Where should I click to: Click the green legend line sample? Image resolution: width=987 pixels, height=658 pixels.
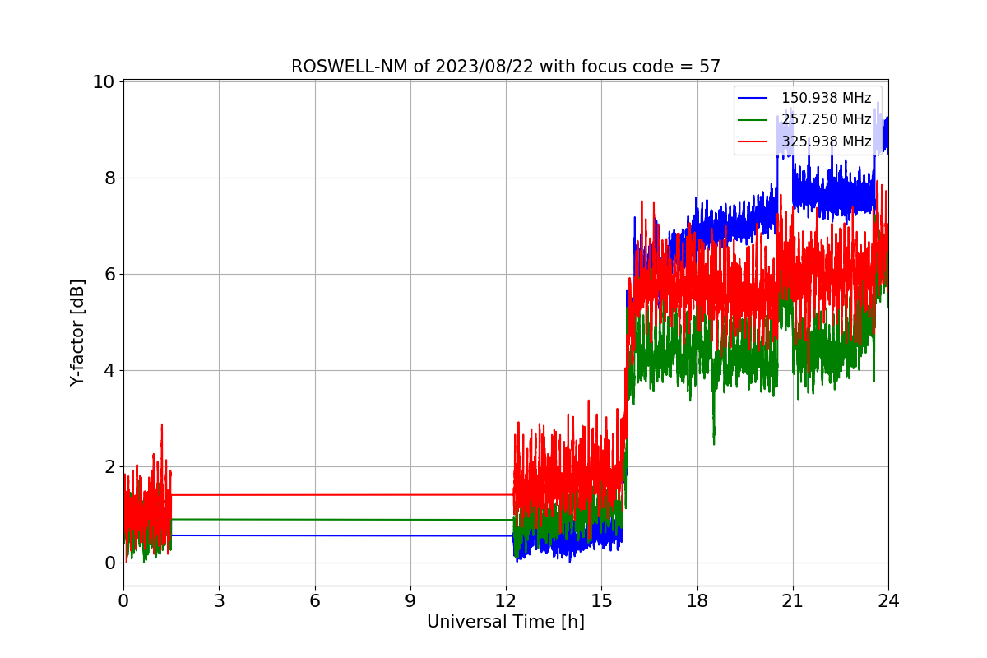click(x=753, y=120)
